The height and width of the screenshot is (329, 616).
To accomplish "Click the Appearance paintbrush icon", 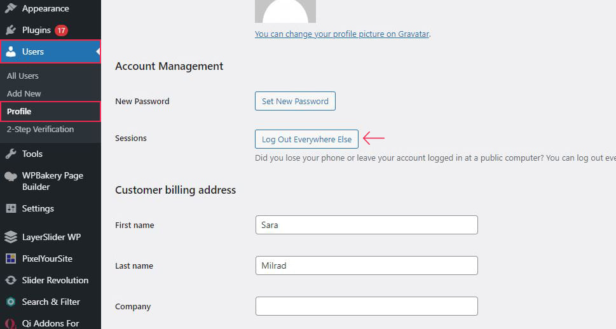I will 11,8.
